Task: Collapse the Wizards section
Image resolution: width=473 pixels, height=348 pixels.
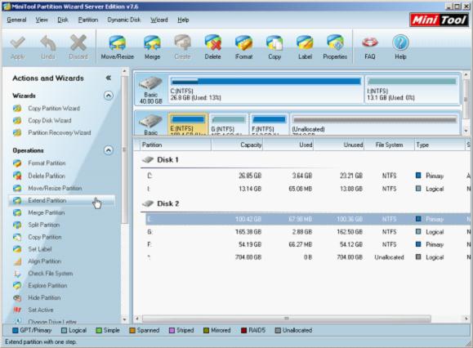Action: 109,96
